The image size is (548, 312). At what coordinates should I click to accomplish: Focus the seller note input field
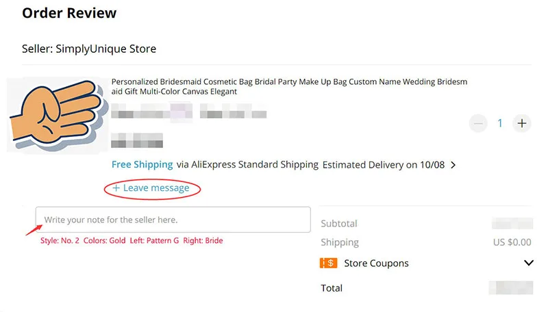173,220
